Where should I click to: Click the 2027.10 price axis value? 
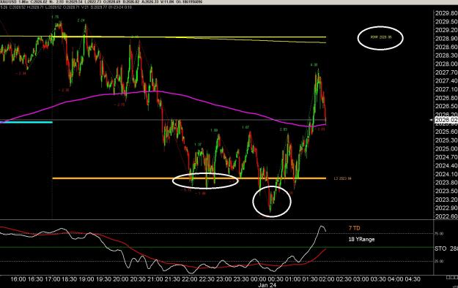(x=446, y=89)
